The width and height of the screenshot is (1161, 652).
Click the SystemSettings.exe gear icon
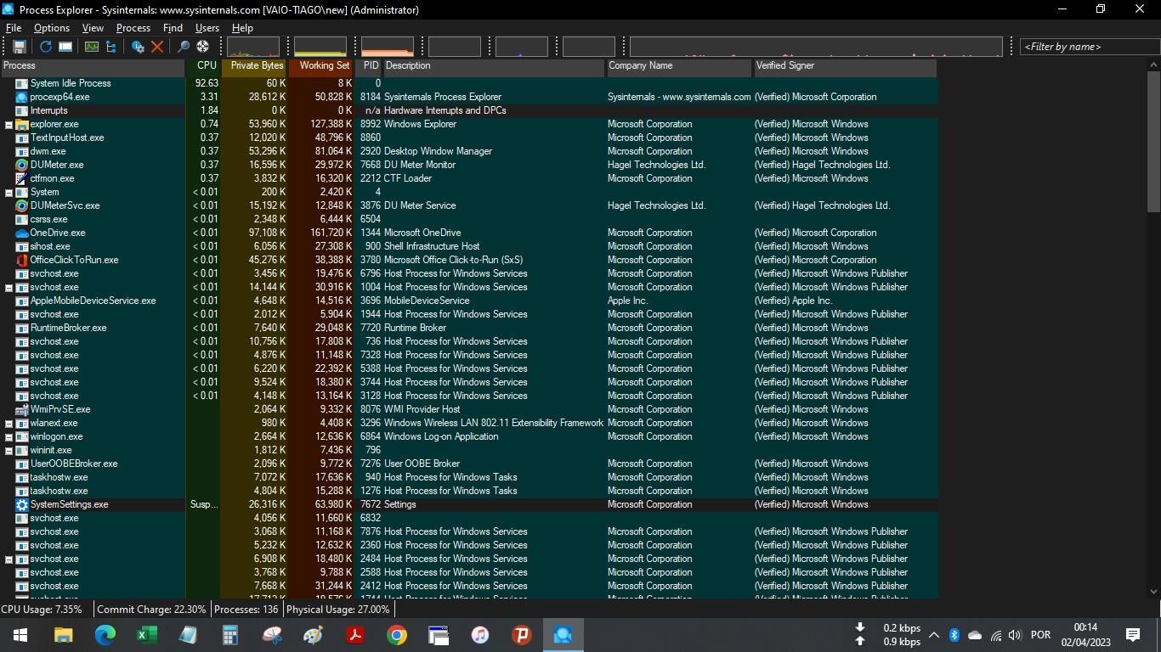point(22,504)
